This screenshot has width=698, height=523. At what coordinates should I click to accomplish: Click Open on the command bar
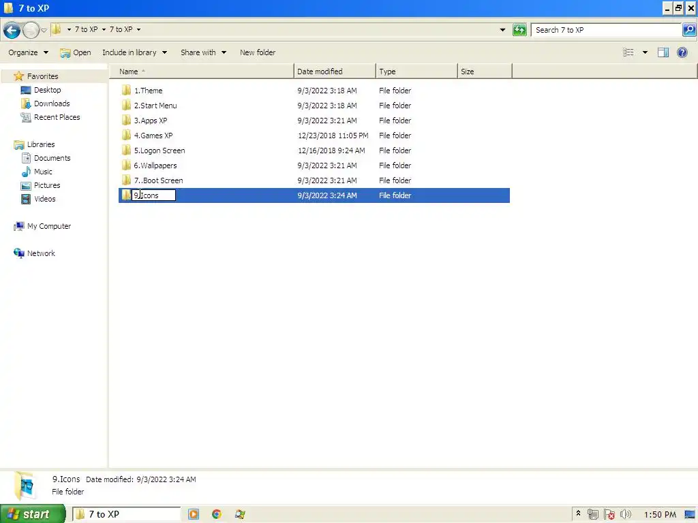pyautogui.click(x=76, y=52)
